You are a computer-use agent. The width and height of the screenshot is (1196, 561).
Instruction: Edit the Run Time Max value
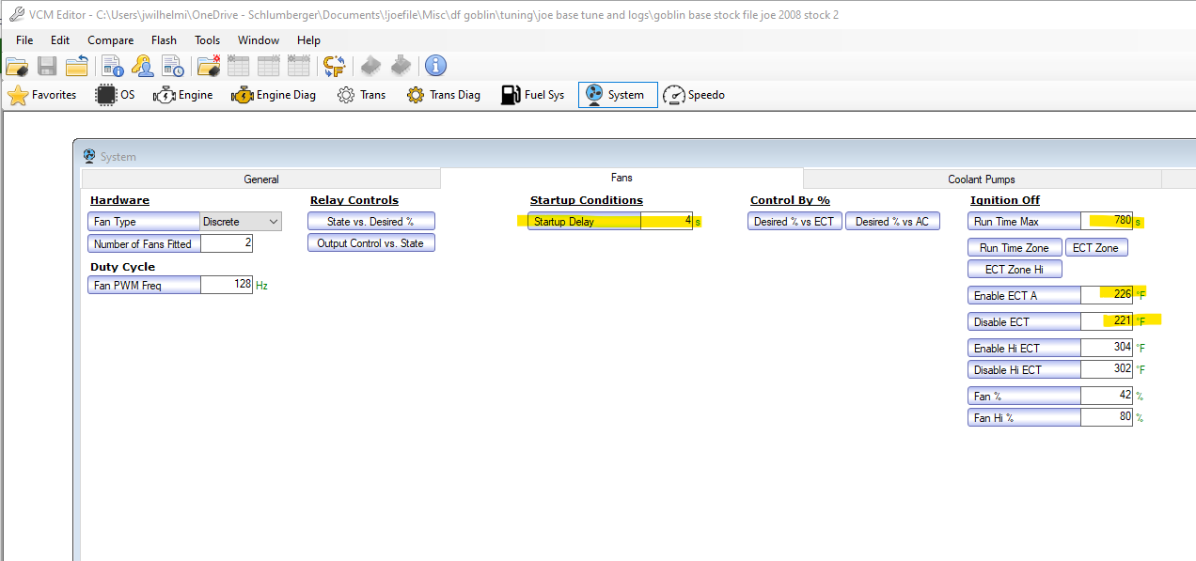pyautogui.click(x=1107, y=221)
